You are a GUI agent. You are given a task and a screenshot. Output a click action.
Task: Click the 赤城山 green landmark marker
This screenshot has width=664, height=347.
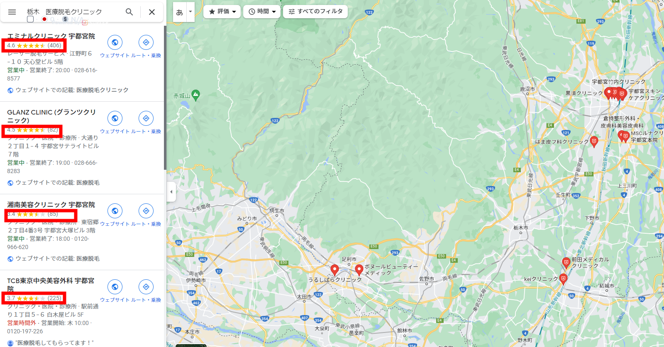coord(196,95)
